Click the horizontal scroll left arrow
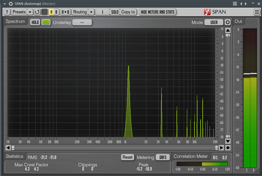The width and height of the screenshot is (262, 176). 8,148
